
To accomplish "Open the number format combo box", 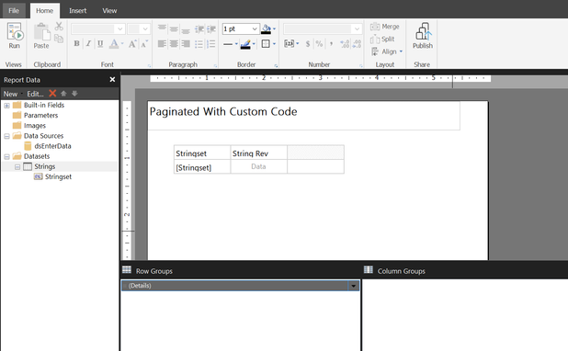I will [x=323, y=28].
